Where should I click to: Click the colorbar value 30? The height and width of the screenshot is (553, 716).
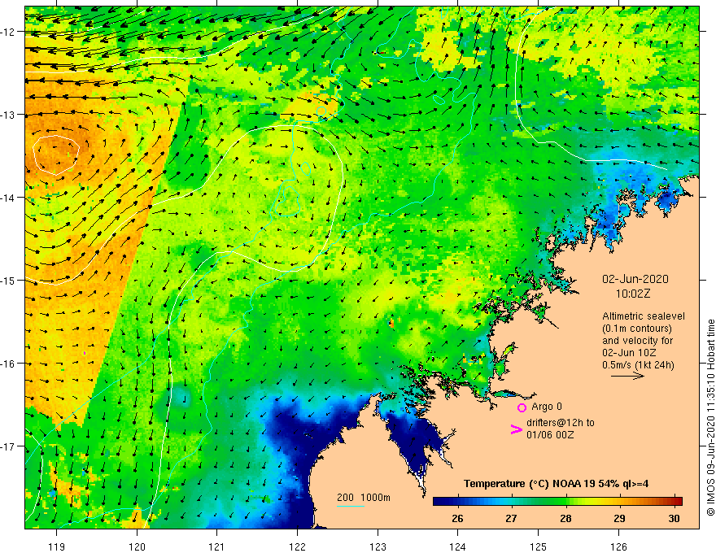[x=674, y=518]
